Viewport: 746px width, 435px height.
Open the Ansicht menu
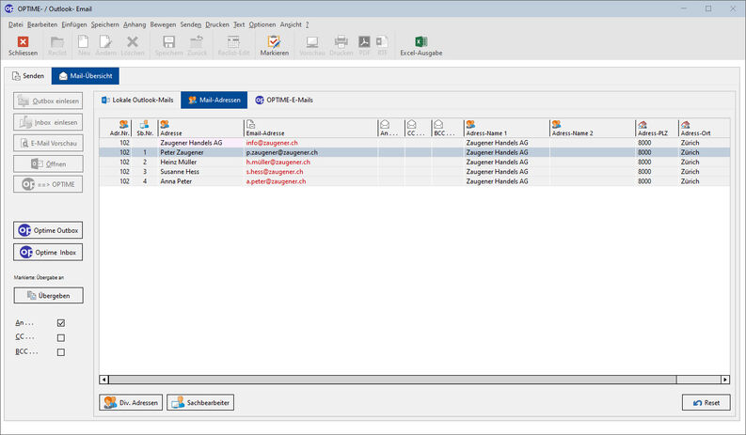point(291,24)
